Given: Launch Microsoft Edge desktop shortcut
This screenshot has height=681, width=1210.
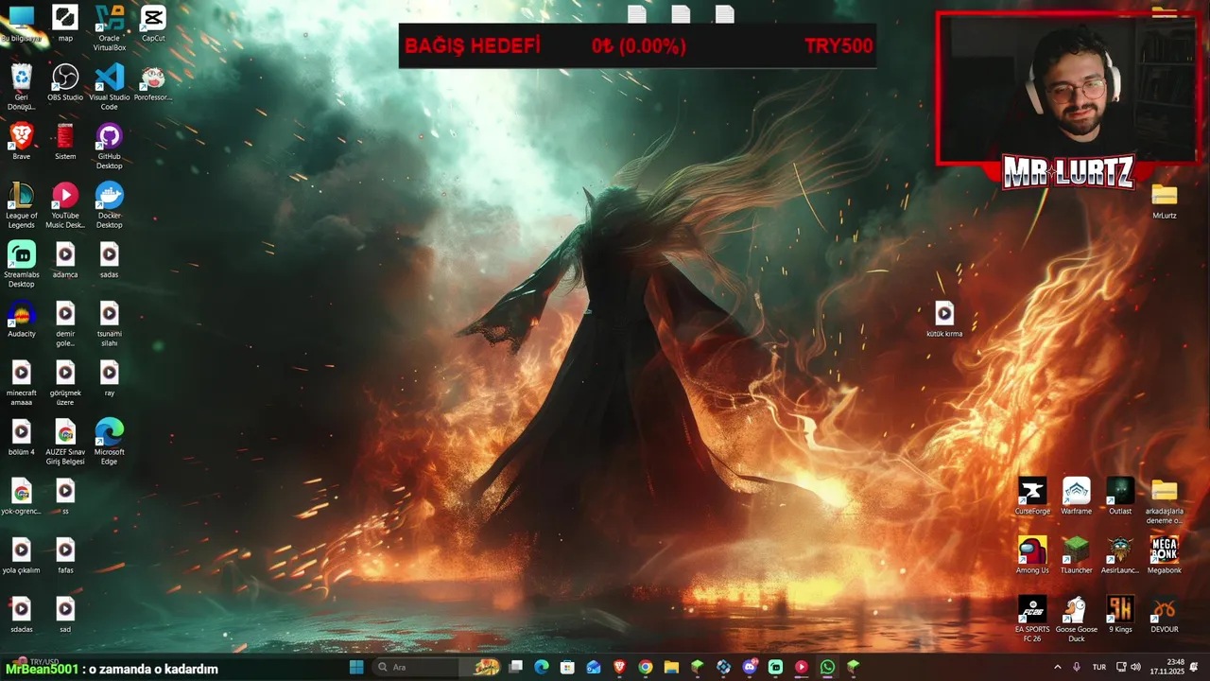Looking at the screenshot, I should pos(110,442).
